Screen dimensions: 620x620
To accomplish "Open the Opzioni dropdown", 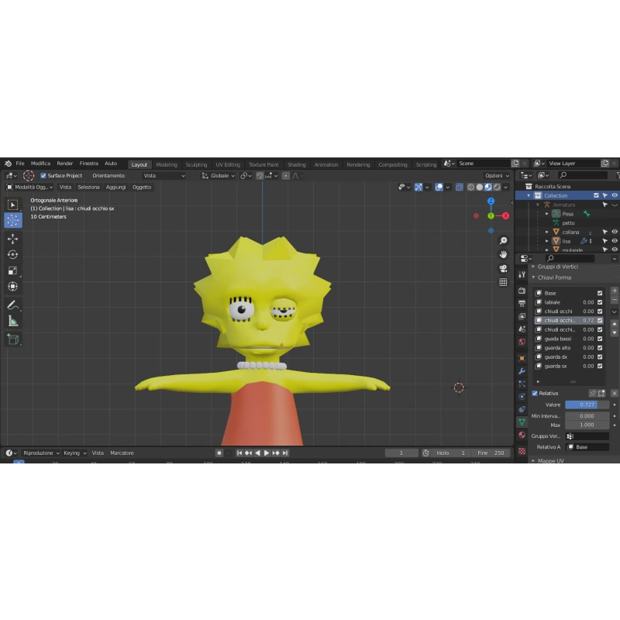I will 497,176.
